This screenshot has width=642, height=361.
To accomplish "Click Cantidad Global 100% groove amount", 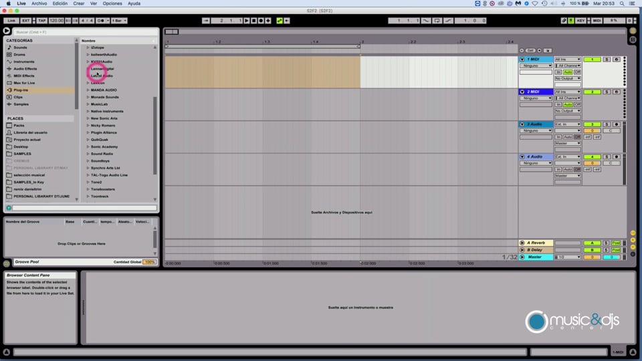I will [149, 262].
